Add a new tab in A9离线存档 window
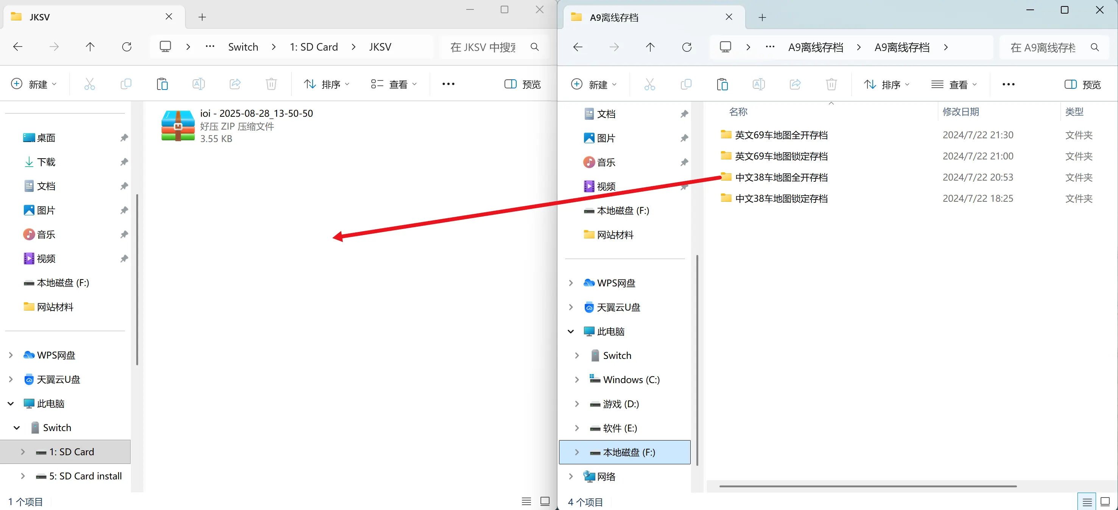The image size is (1118, 510). (763, 17)
